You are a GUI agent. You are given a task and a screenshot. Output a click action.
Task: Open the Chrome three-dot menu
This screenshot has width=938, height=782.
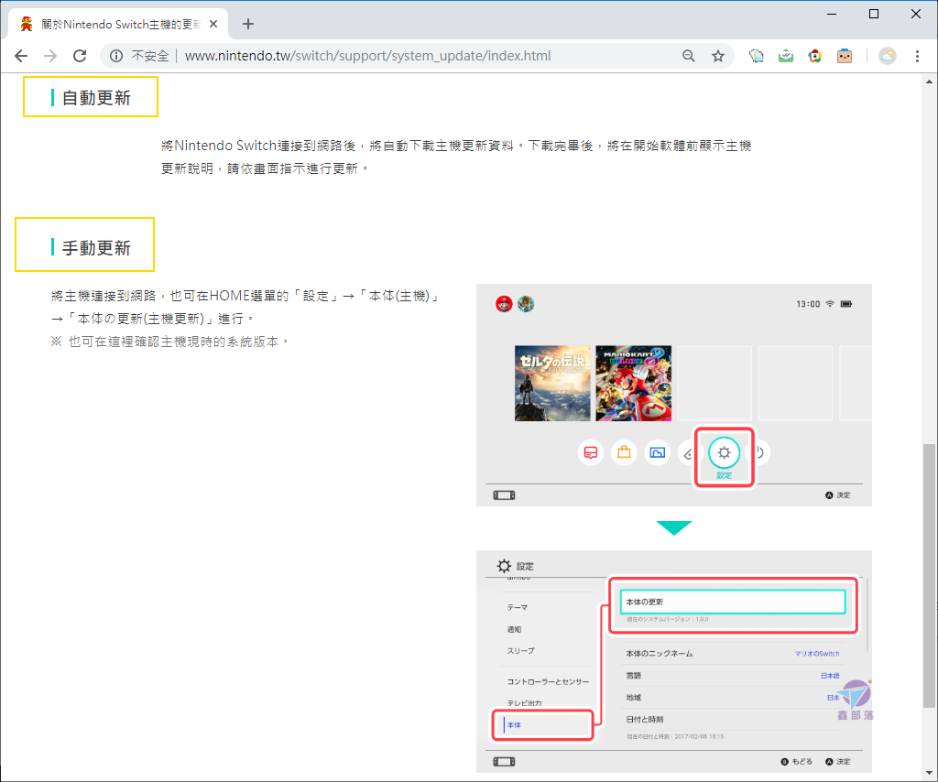(x=917, y=56)
